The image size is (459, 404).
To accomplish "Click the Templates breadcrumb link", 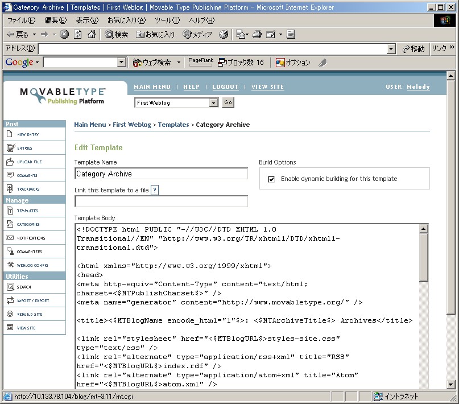I will pos(173,125).
